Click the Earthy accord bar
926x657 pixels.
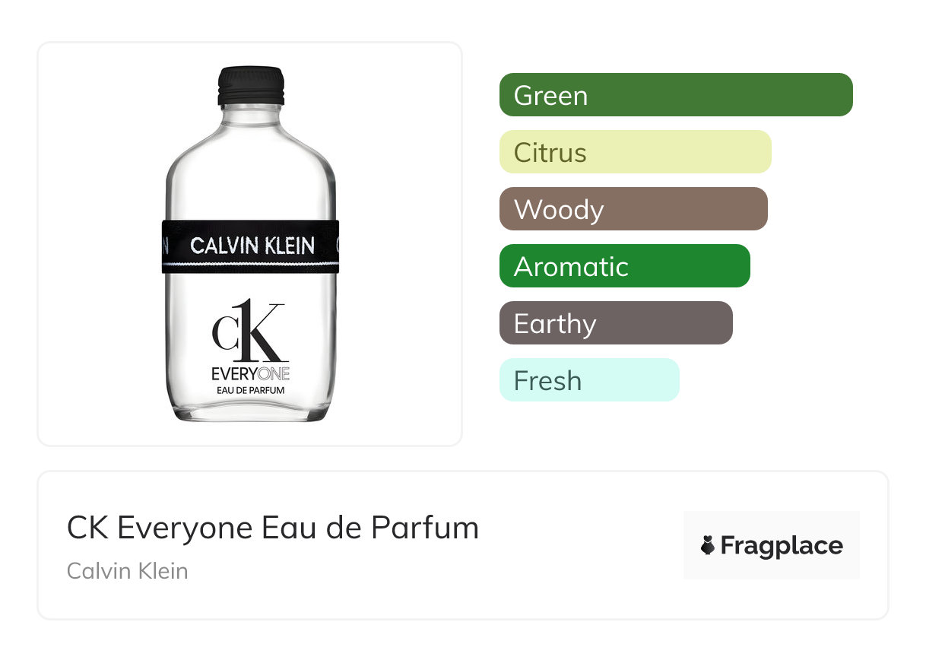point(616,323)
